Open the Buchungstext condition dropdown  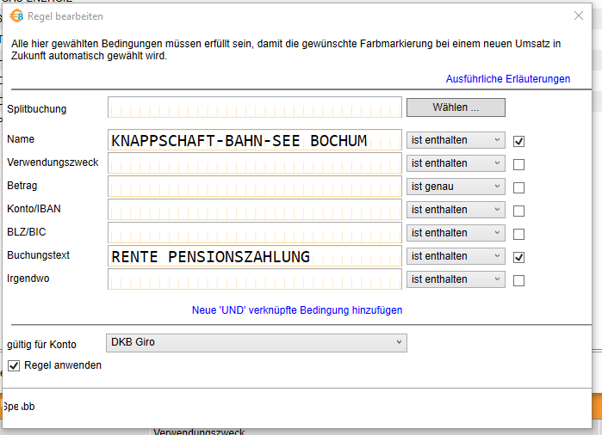click(456, 256)
